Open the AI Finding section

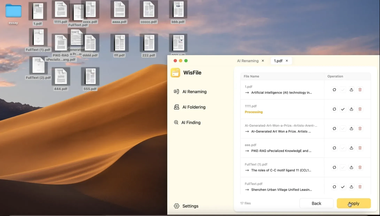click(187, 123)
